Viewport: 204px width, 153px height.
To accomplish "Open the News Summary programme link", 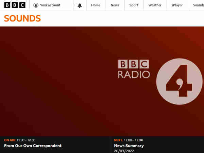I will [129, 146].
